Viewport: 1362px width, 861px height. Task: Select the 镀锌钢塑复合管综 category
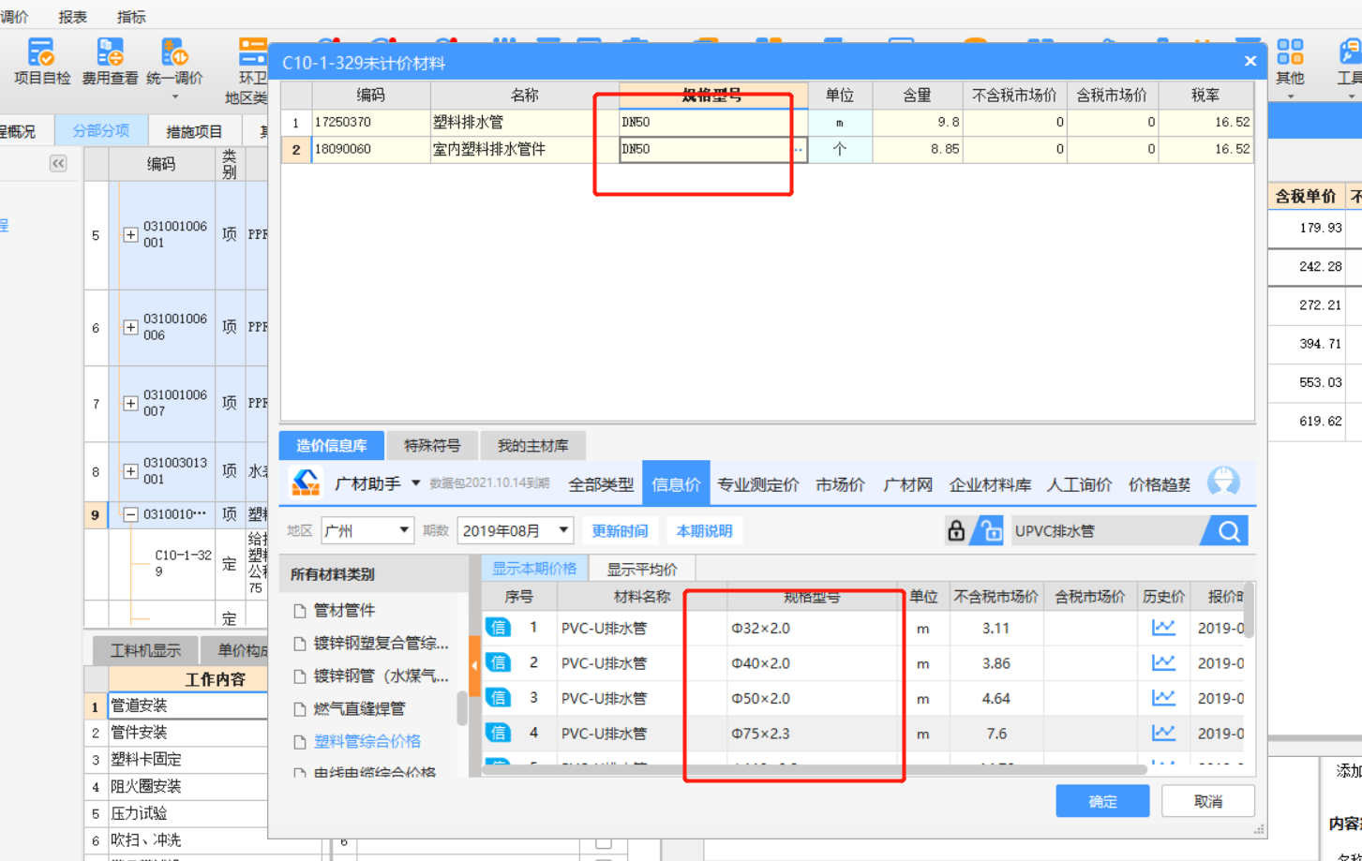tap(381, 644)
